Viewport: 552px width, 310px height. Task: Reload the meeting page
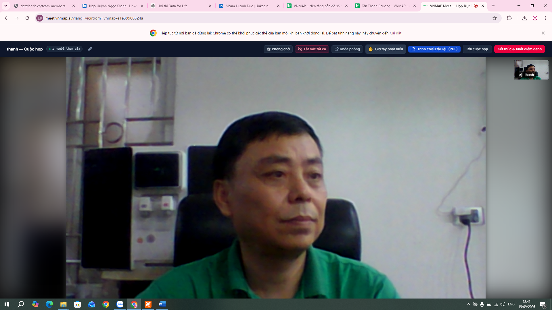coord(27,18)
